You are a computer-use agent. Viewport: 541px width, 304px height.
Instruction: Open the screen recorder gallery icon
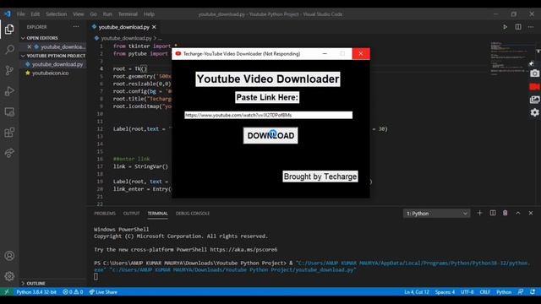click(534, 100)
